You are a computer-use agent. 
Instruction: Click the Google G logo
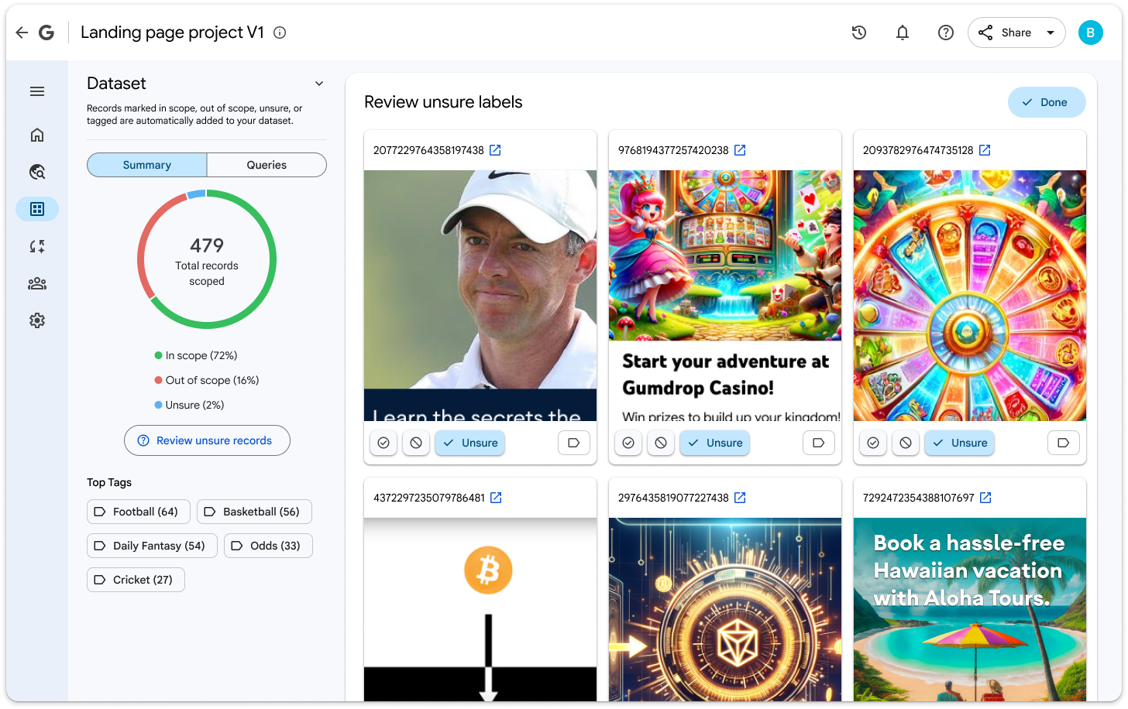click(x=46, y=33)
